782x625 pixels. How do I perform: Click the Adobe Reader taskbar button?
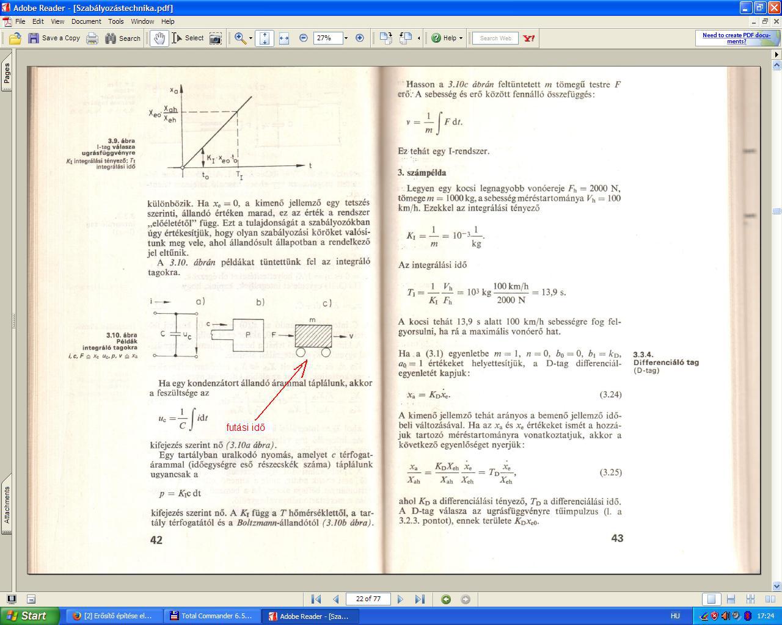click(x=310, y=616)
